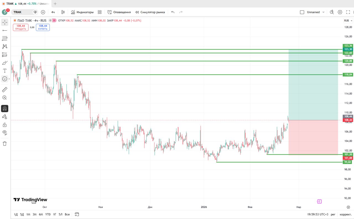Toggle Magnet mode for drawings
Screen dimensions: 354x219
[5, 108]
